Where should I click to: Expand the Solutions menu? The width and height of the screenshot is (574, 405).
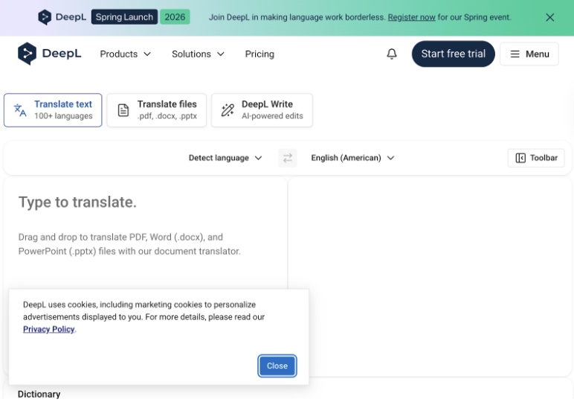tap(198, 54)
